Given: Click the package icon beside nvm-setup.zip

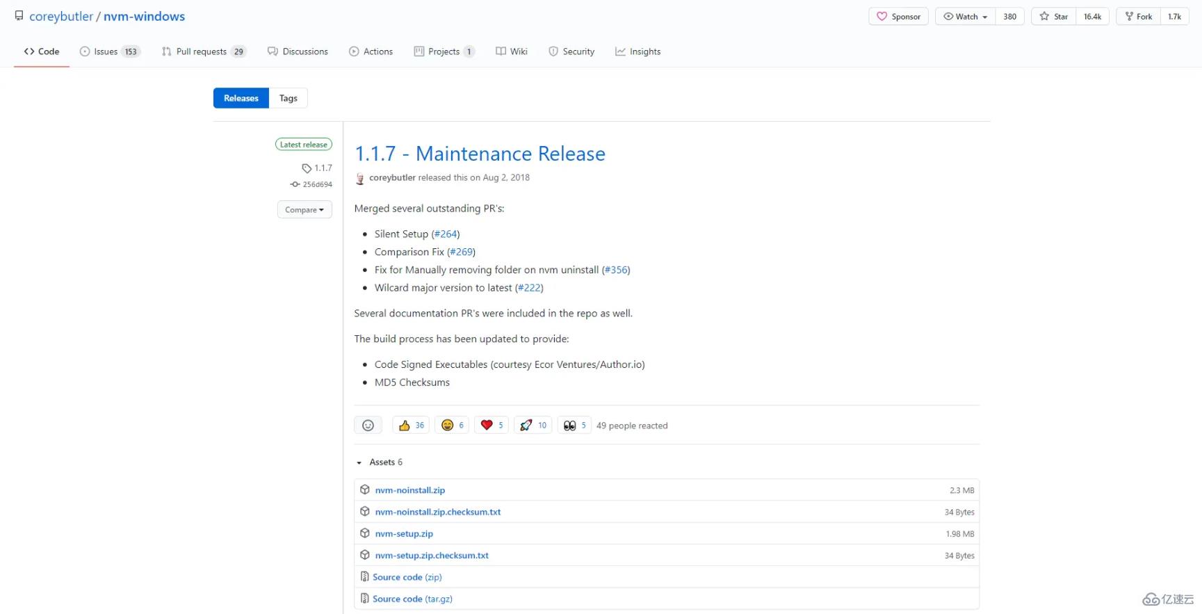Looking at the screenshot, I should coord(365,533).
